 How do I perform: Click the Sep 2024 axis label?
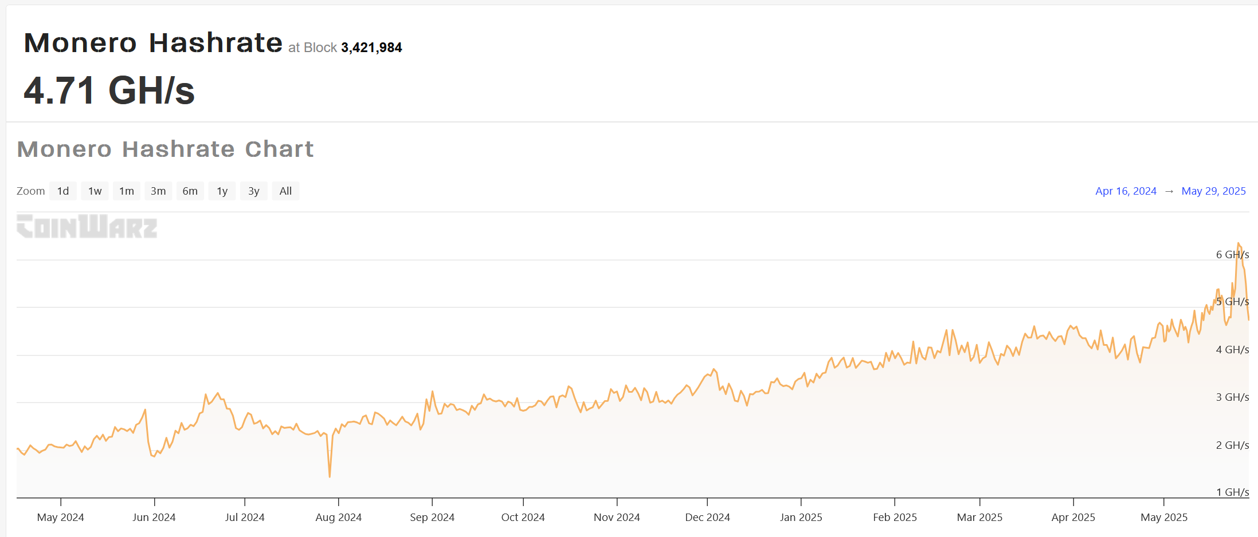[x=432, y=518]
